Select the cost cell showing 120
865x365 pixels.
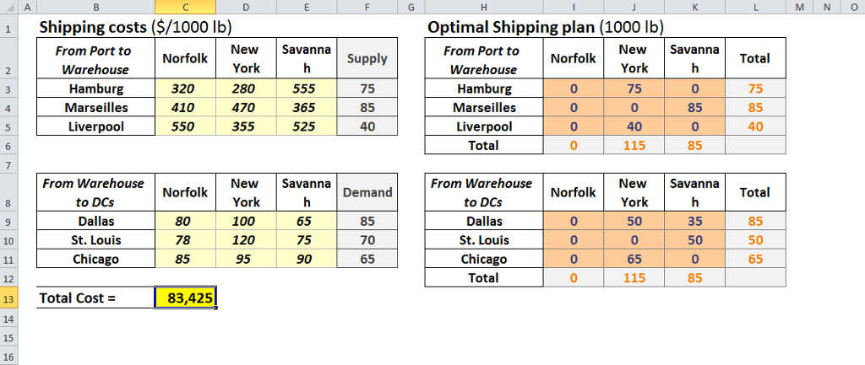point(246,240)
